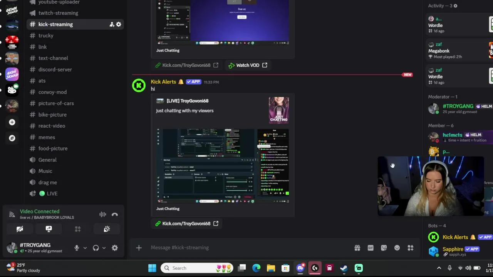
Task: Open Just Chatting category thumbnail
Action: point(279,110)
